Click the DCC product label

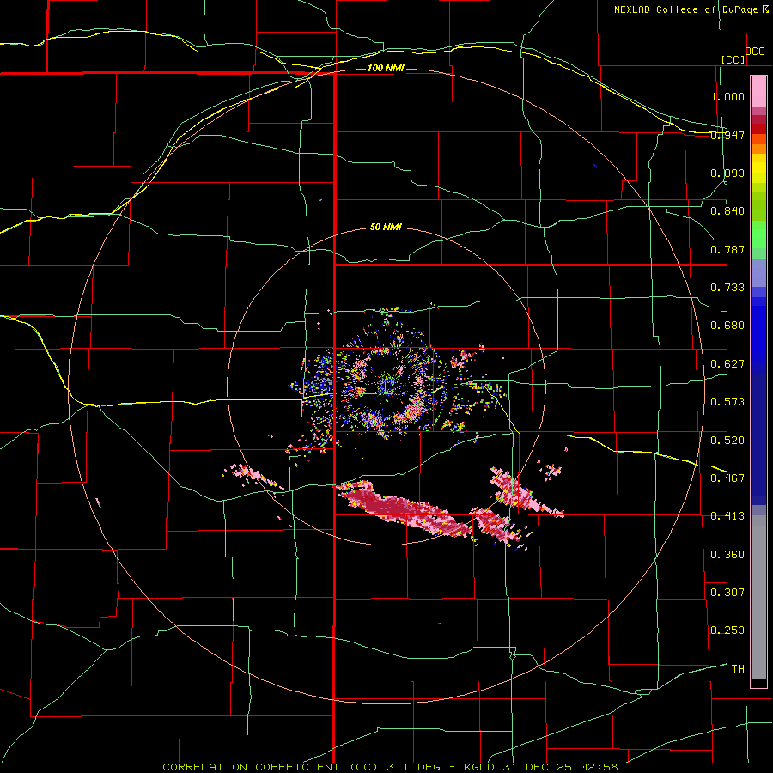[x=755, y=52]
